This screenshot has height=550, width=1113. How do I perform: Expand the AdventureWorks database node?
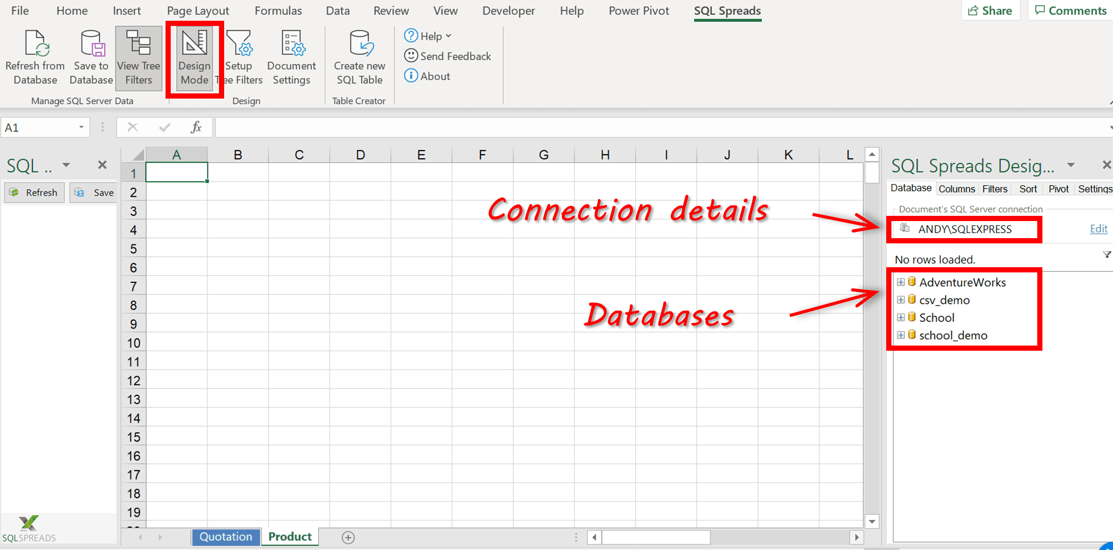pyautogui.click(x=901, y=282)
